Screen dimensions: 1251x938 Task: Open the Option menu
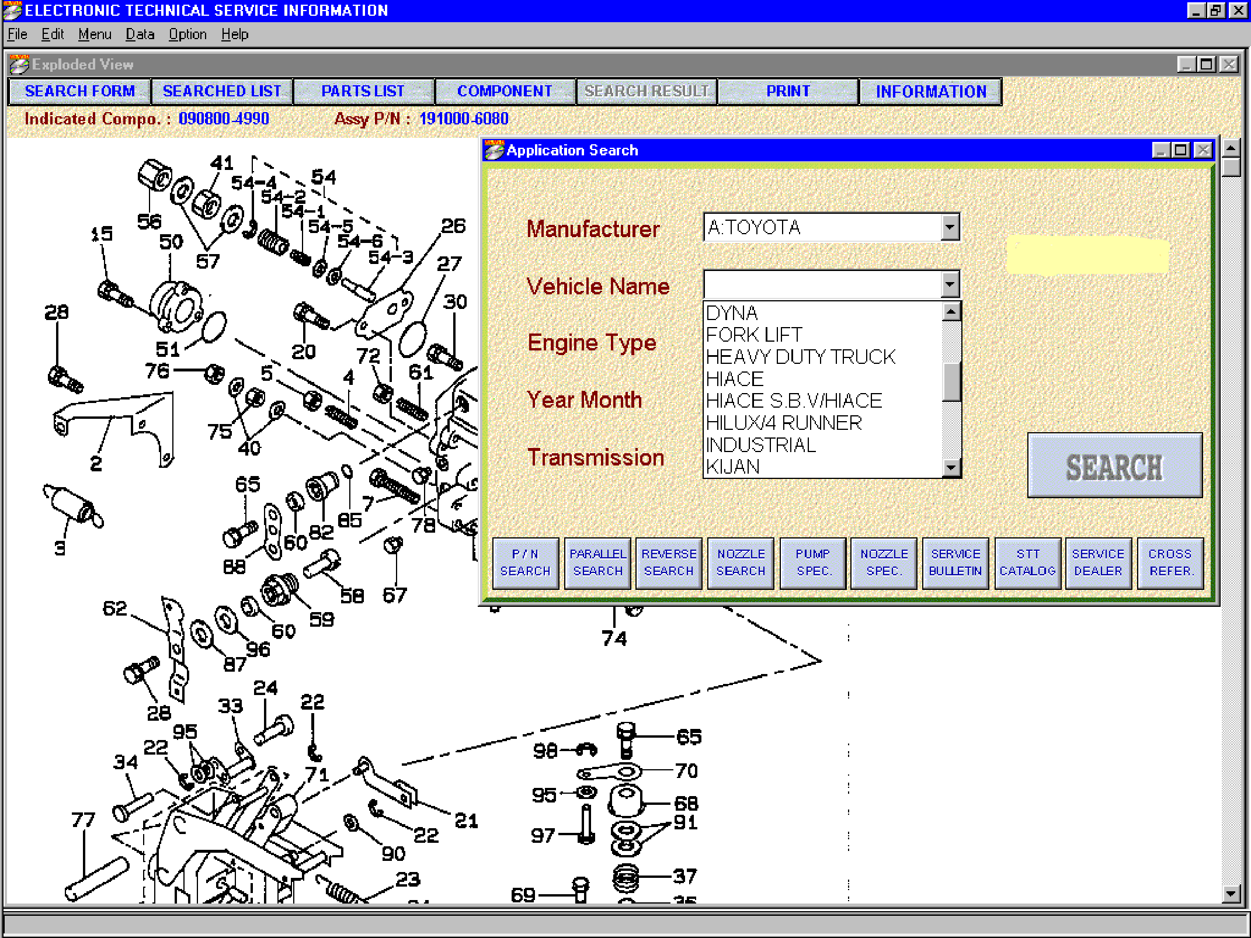point(187,34)
